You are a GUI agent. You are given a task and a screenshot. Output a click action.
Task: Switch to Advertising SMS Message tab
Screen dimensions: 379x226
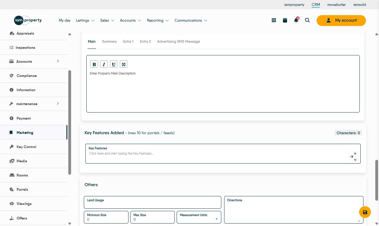(178, 41)
